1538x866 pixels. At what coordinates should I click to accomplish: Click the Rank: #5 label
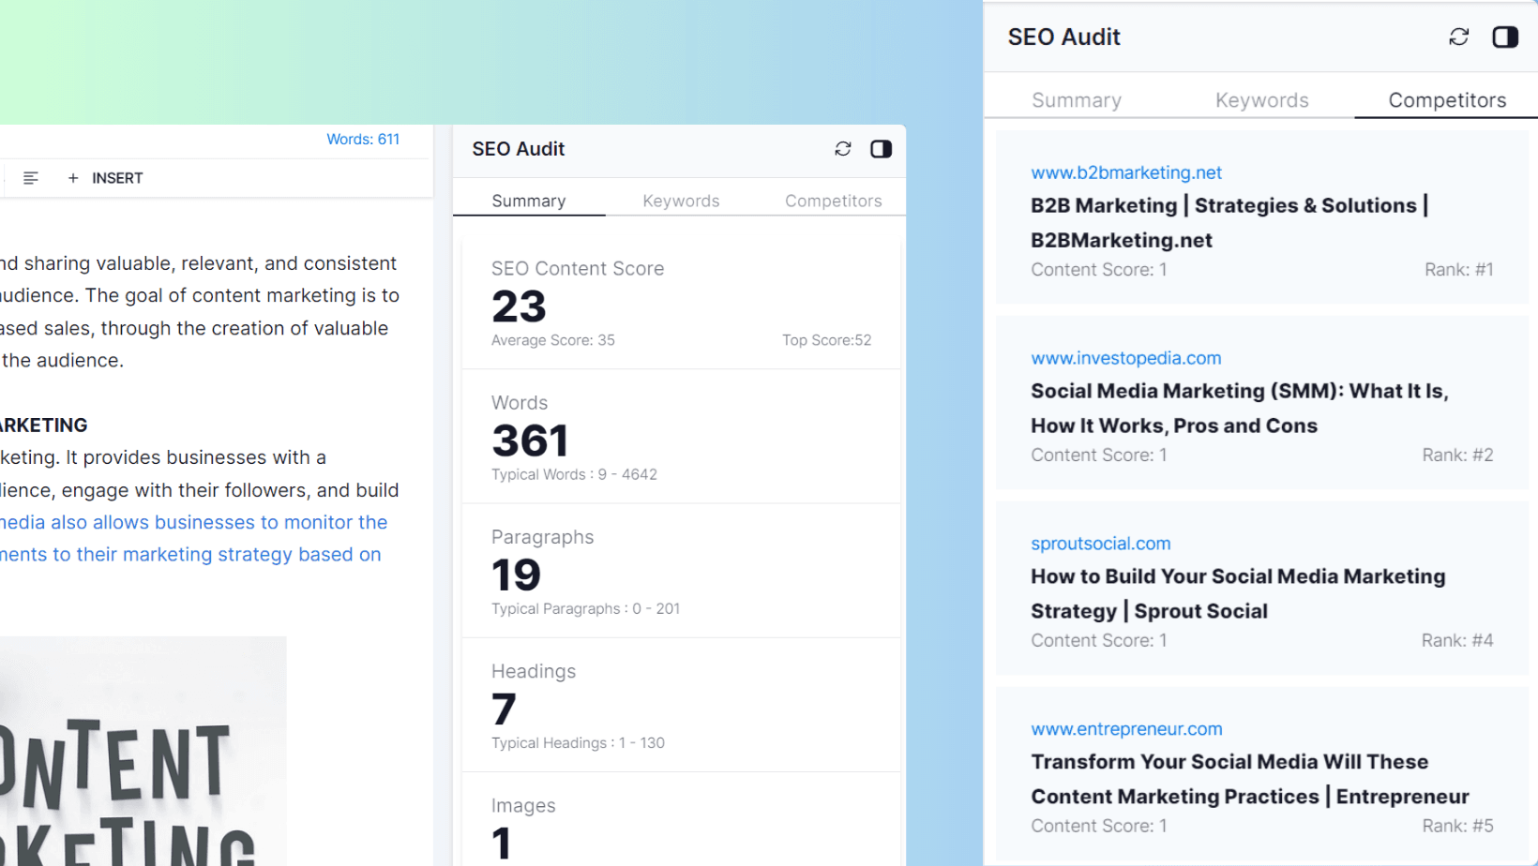pos(1457,827)
